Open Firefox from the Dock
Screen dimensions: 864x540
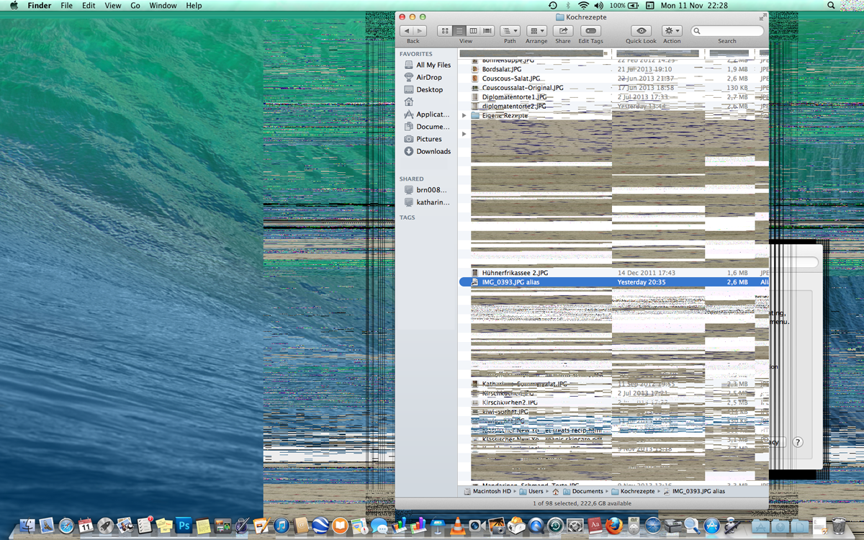[613, 526]
